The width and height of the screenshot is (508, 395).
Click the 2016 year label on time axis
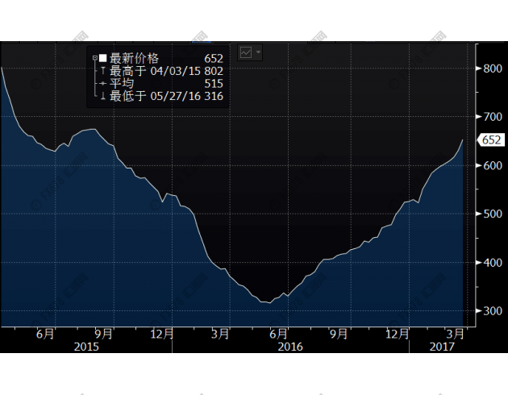point(290,346)
